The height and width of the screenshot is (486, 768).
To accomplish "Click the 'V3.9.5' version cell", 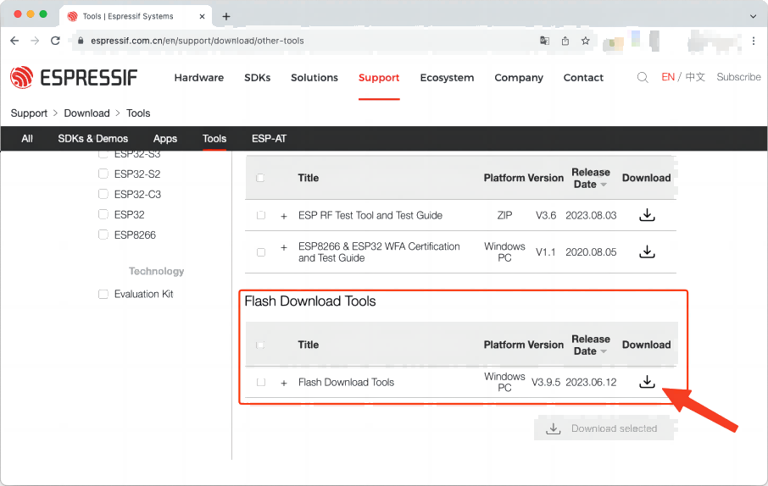I will point(546,382).
